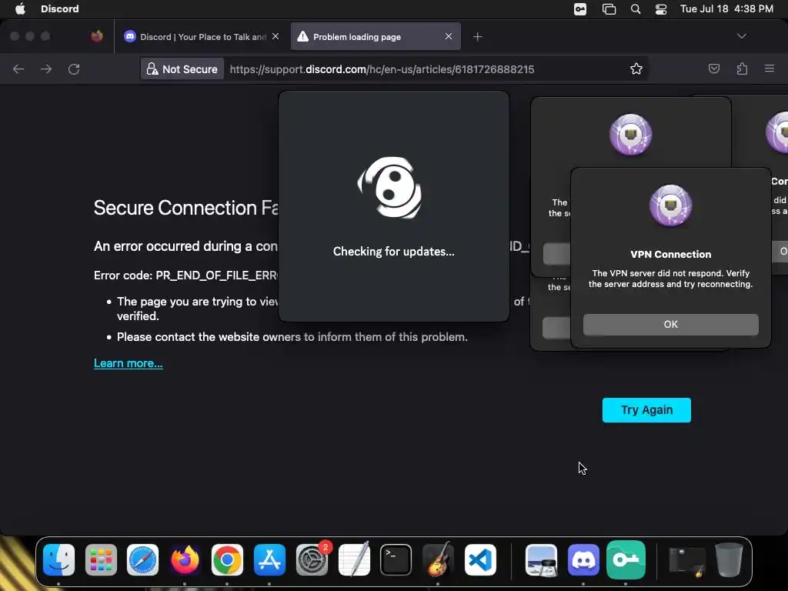Open a new browser tab
Screen dimensions: 788x591
click(x=477, y=37)
